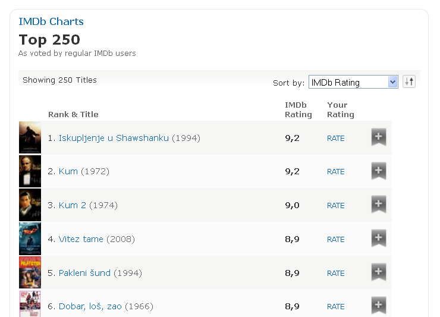440x317 pixels.
Task: Toggle ascending/descending sort order arrows
Action: tap(409, 81)
